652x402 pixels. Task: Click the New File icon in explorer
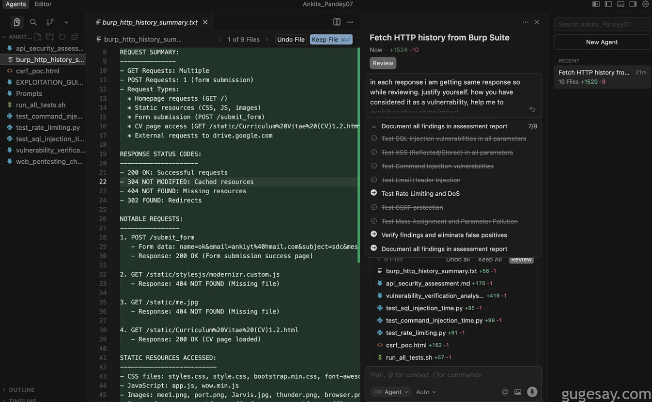coord(38,37)
